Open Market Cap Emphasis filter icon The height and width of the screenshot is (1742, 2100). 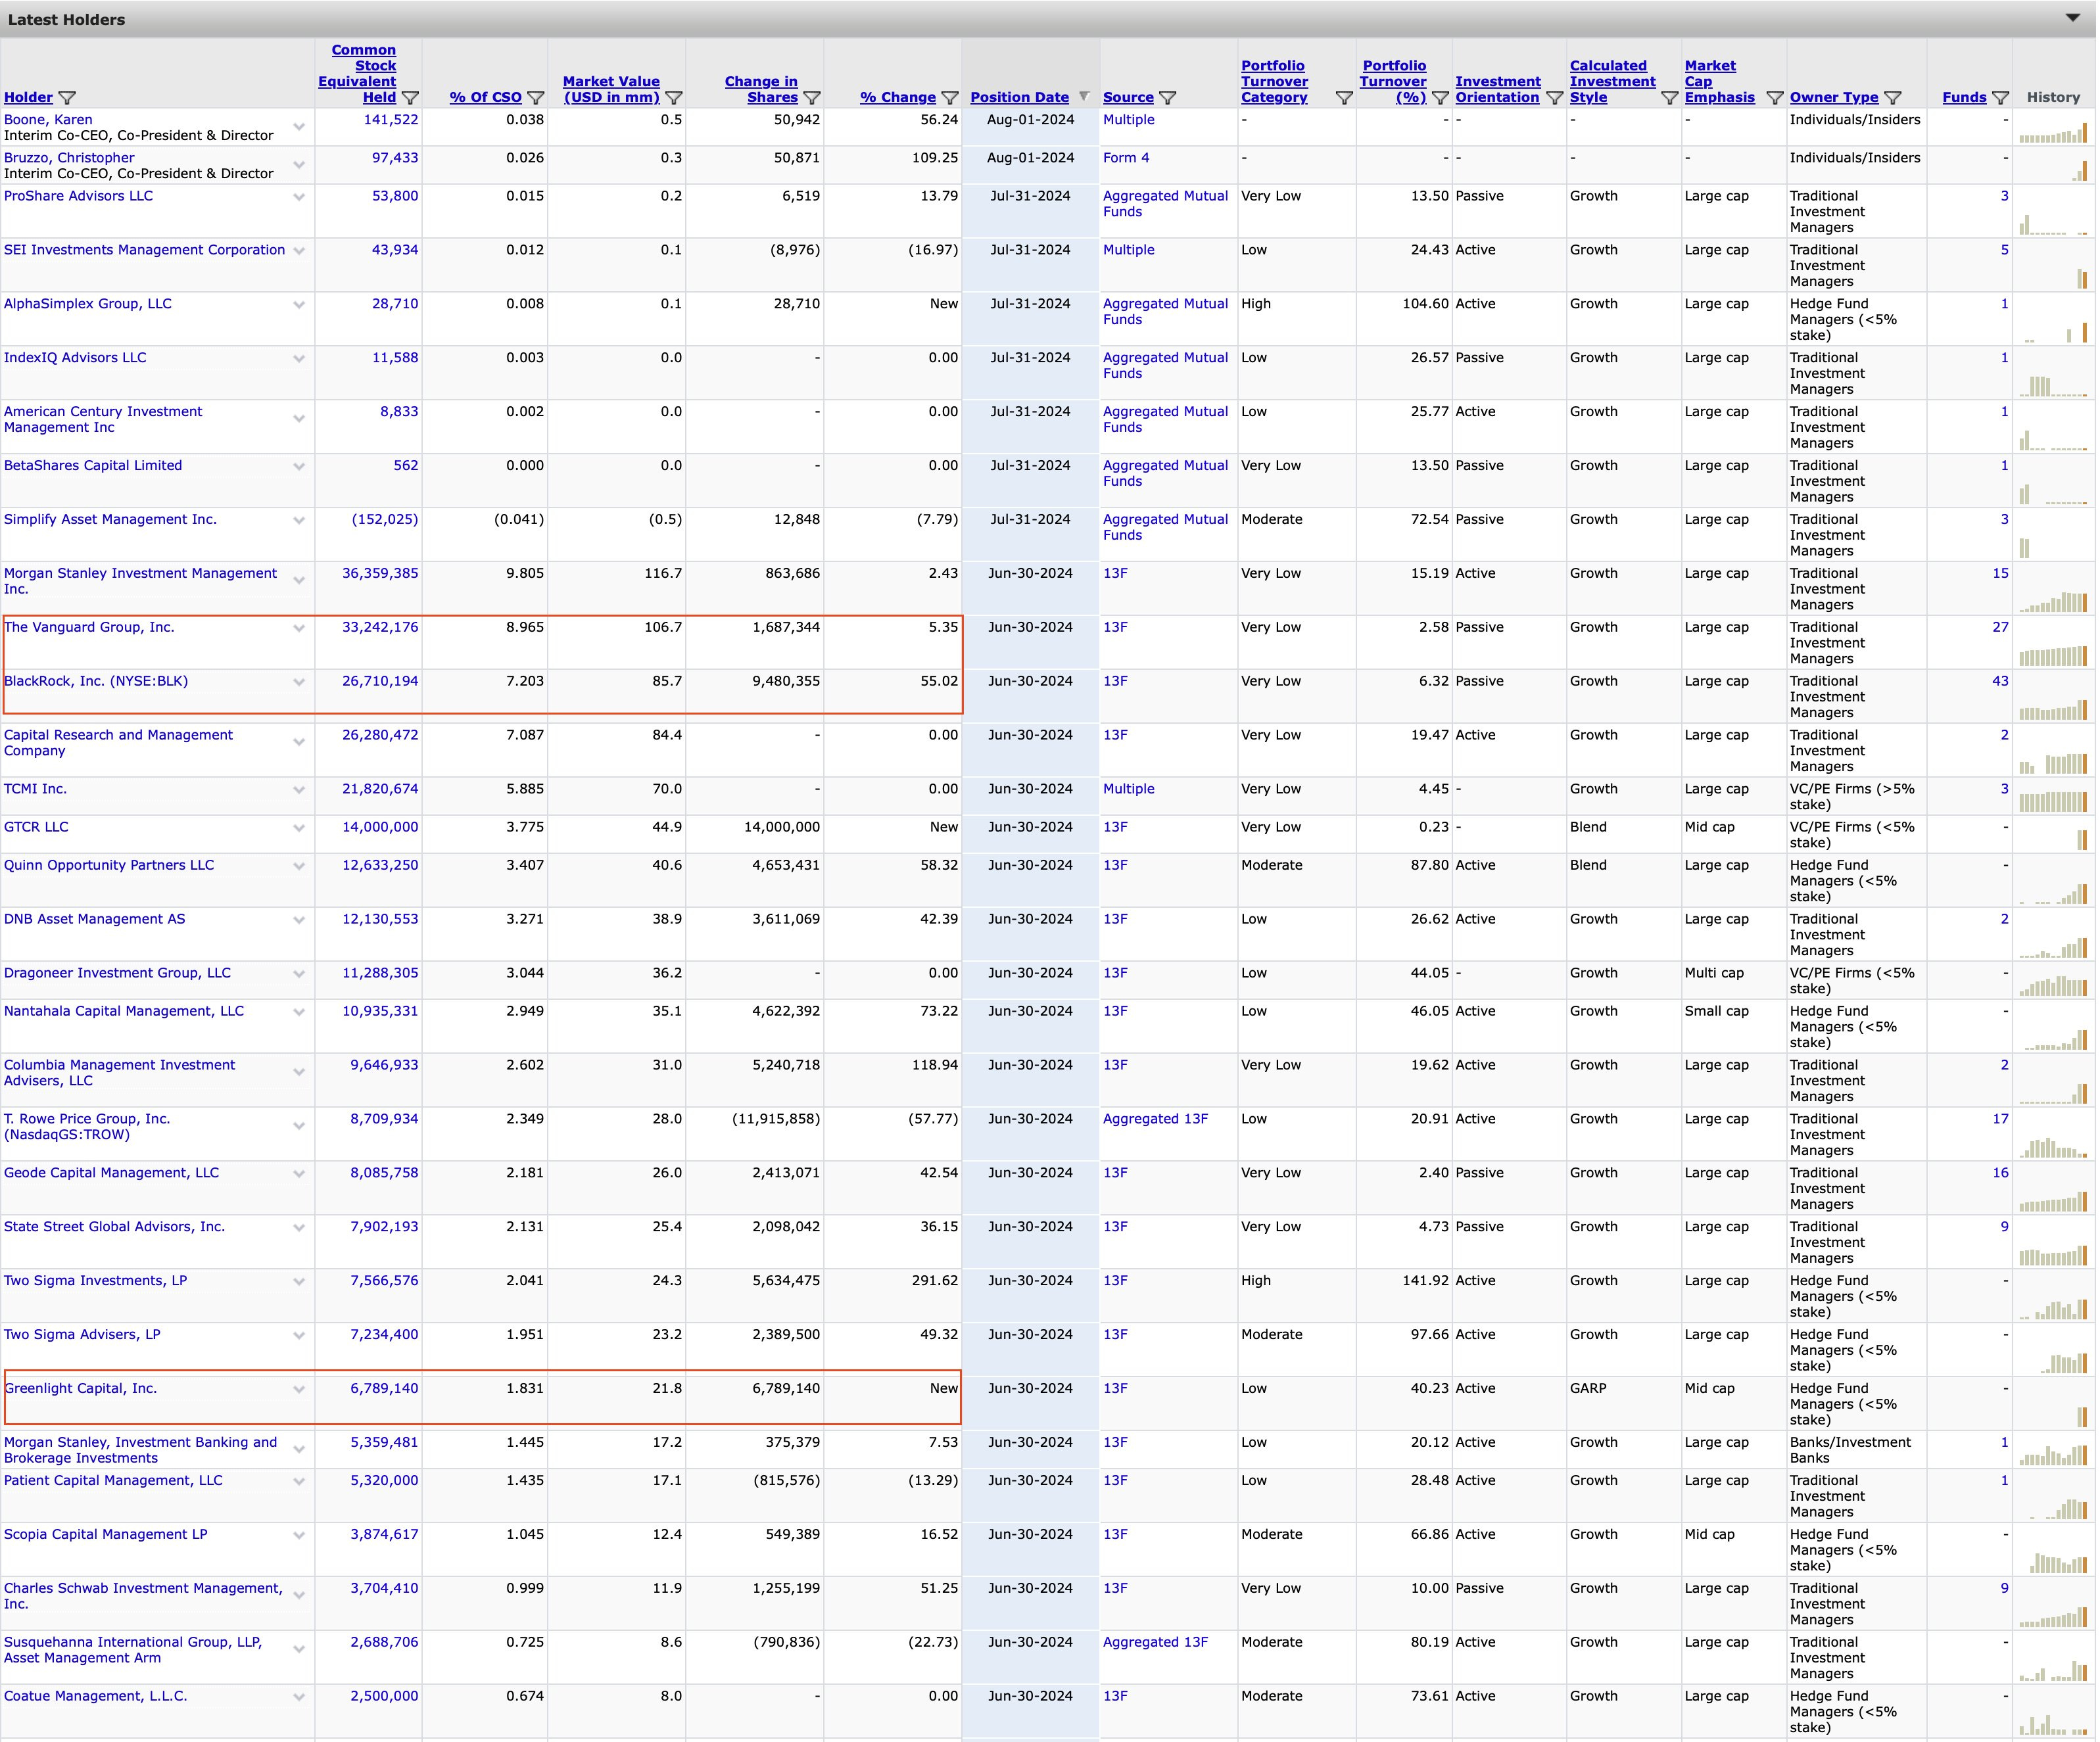point(1775,98)
